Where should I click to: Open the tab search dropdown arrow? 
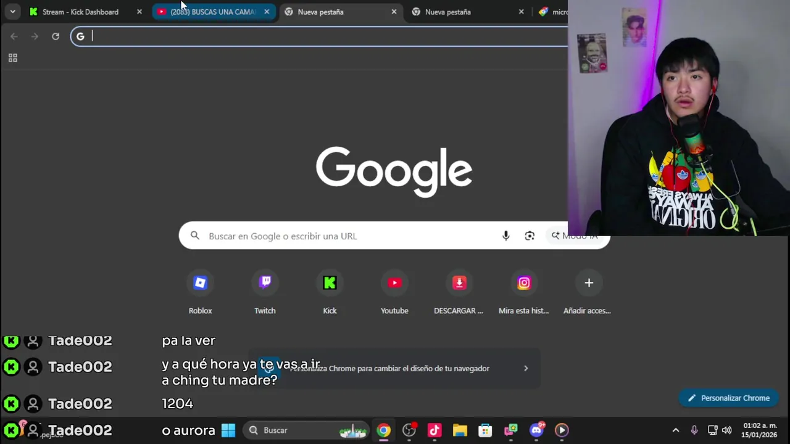[x=12, y=12]
